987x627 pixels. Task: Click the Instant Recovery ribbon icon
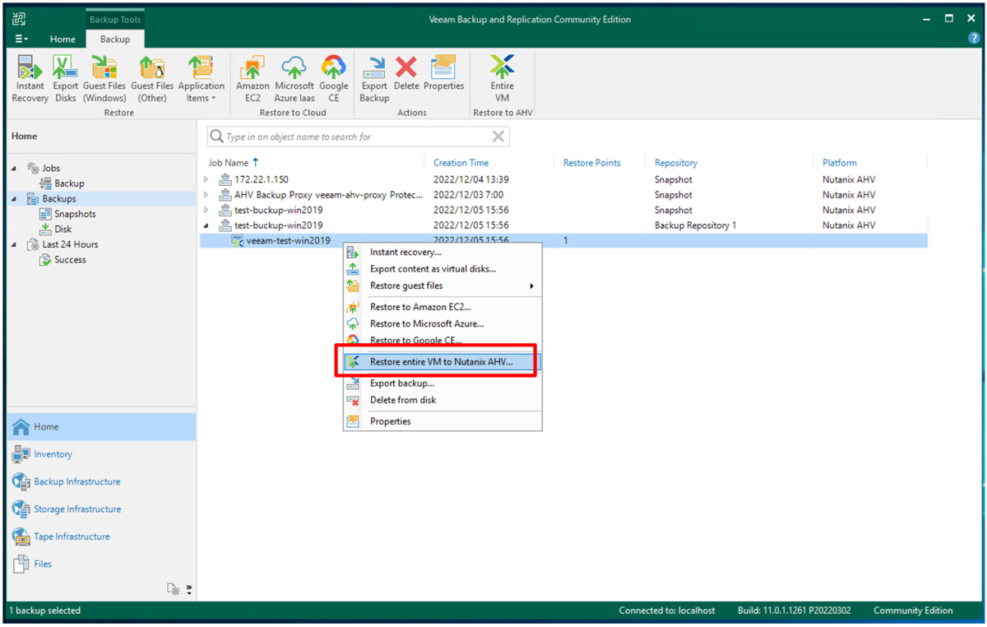(30, 79)
